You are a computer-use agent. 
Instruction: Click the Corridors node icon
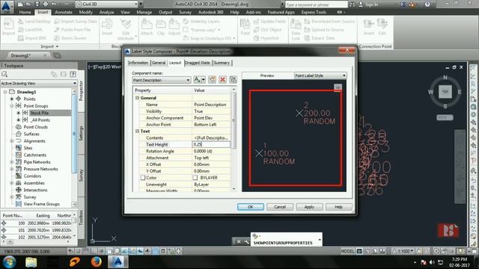tap(18, 176)
